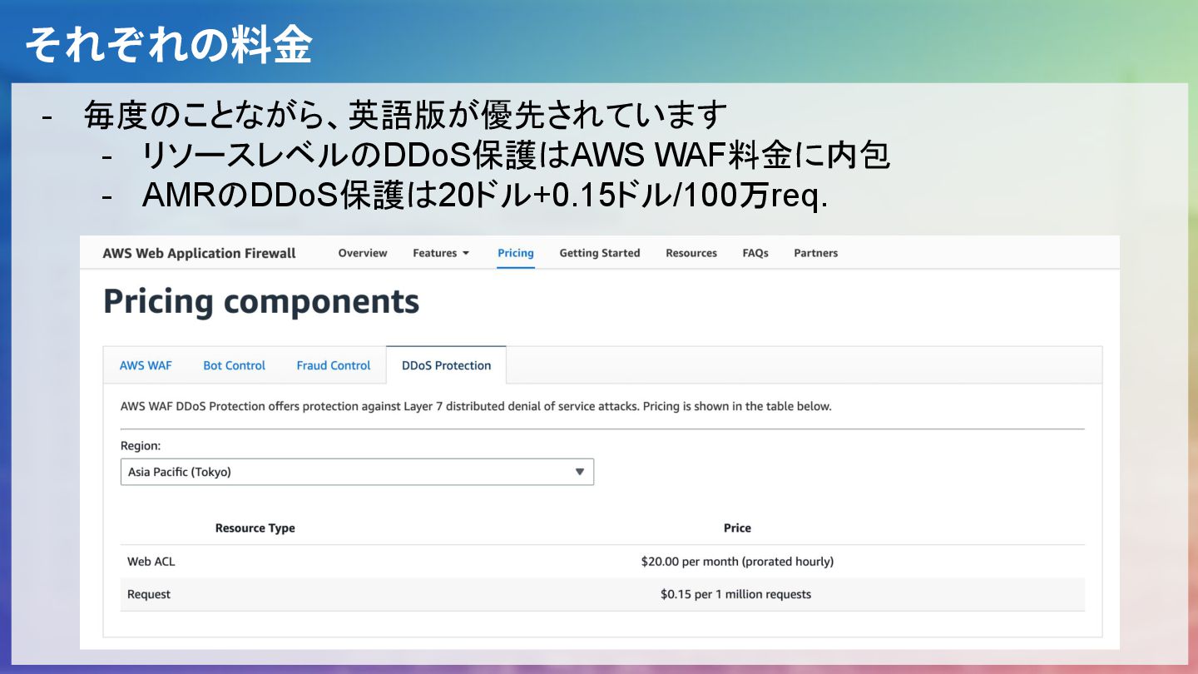Click the Features caret icon

(466, 253)
